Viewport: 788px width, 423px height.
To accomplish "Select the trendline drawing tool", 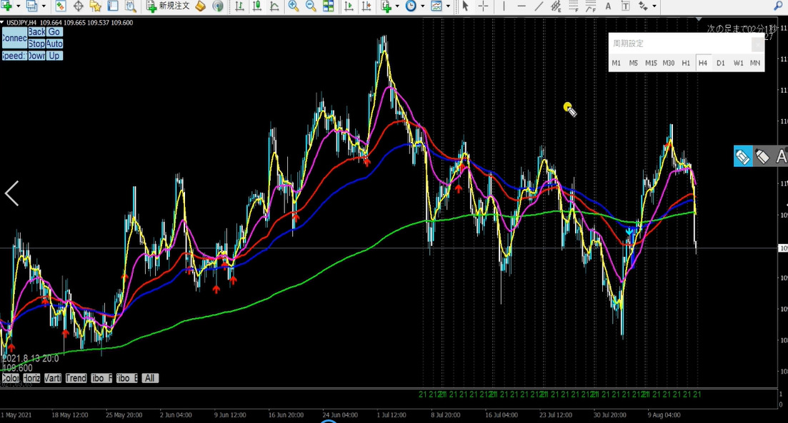I will pyautogui.click(x=539, y=6).
